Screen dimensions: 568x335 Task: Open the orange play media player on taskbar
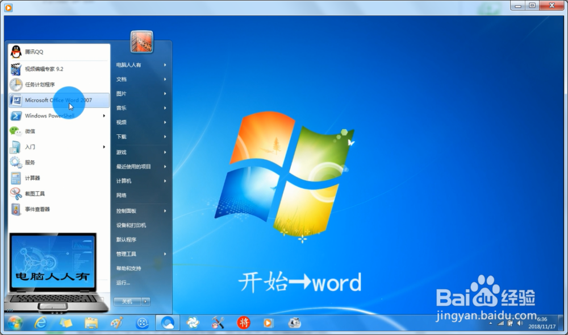click(269, 322)
